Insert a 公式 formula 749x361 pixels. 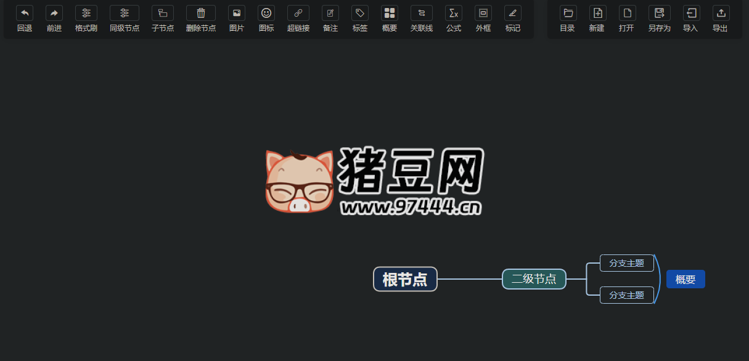pyautogui.click(x=453, y=18)
